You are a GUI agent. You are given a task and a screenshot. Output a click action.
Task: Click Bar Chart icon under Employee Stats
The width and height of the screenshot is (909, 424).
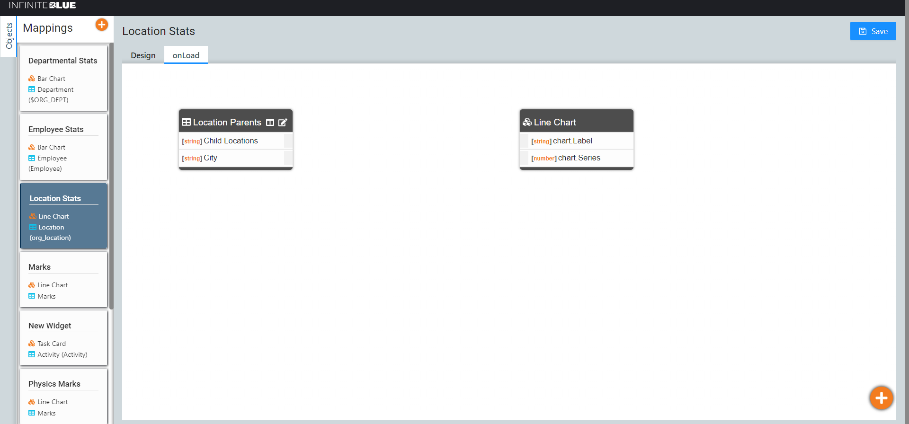point(32,147)
